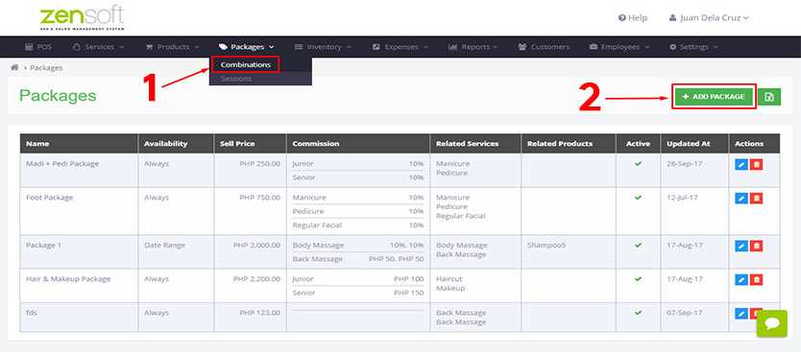Expand the Reports menu
The image size is (801, 352).
click(473, 47)
